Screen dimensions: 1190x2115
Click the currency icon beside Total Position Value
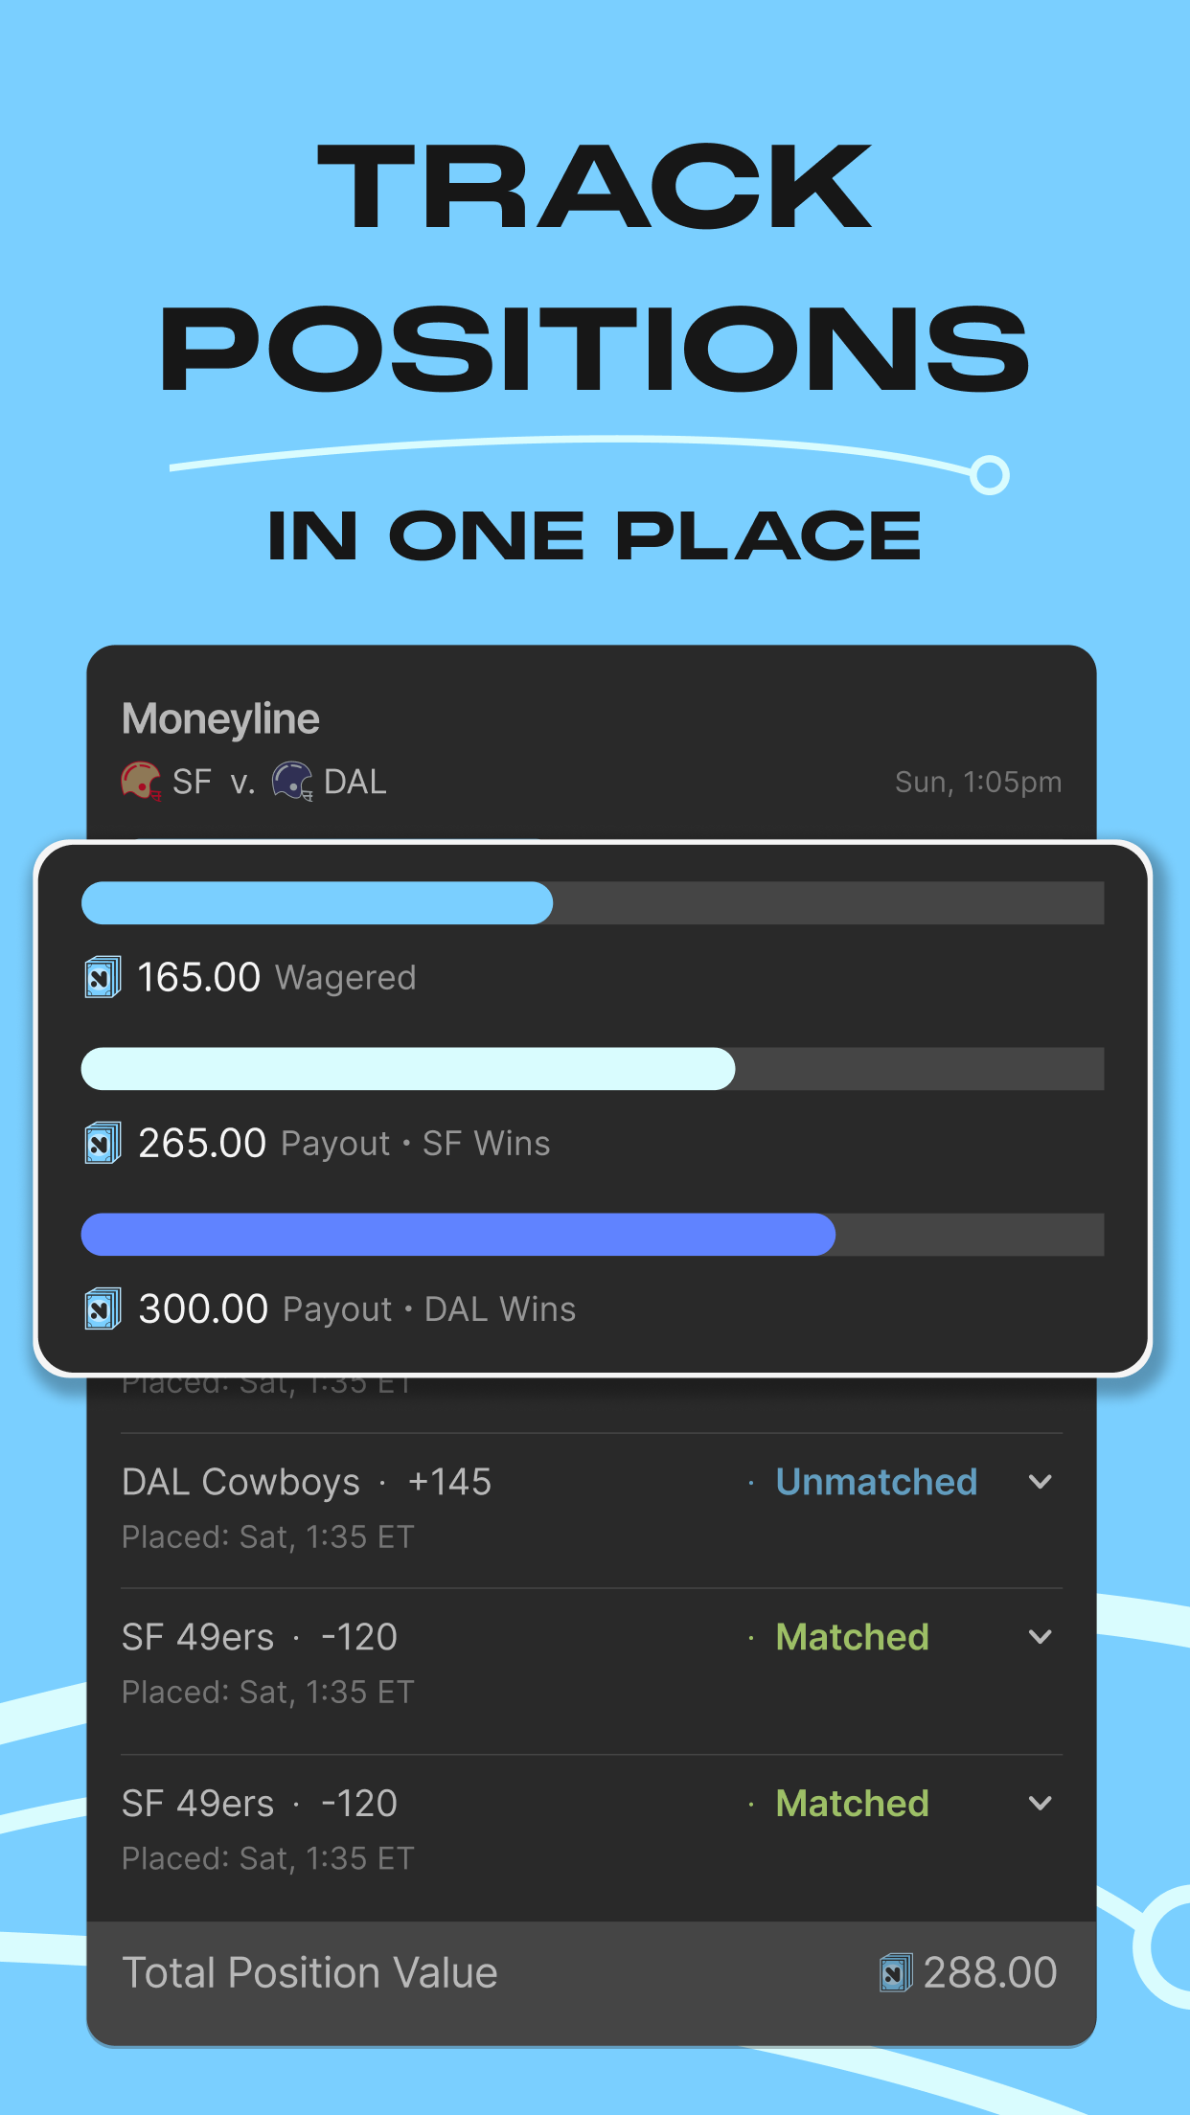894,1971
